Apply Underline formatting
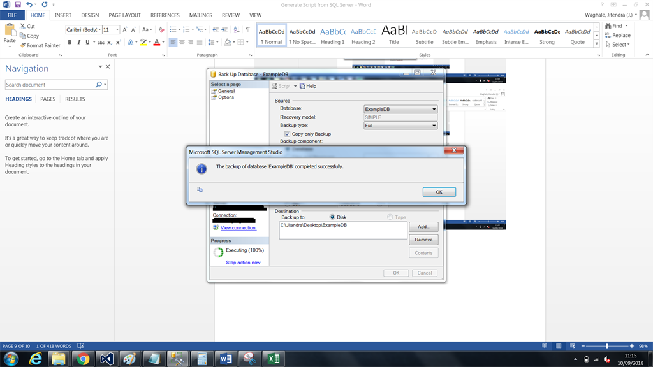653x367 pixels. click(87, 43)
